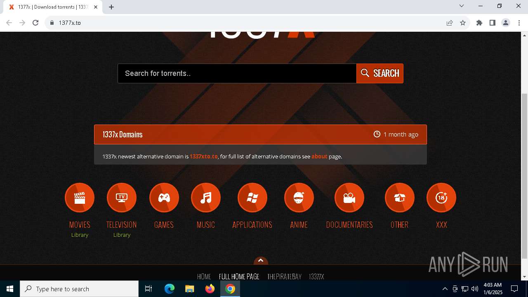Open the Other box icon
Viewport: 528px width, 297px height.
pos(400,198)
